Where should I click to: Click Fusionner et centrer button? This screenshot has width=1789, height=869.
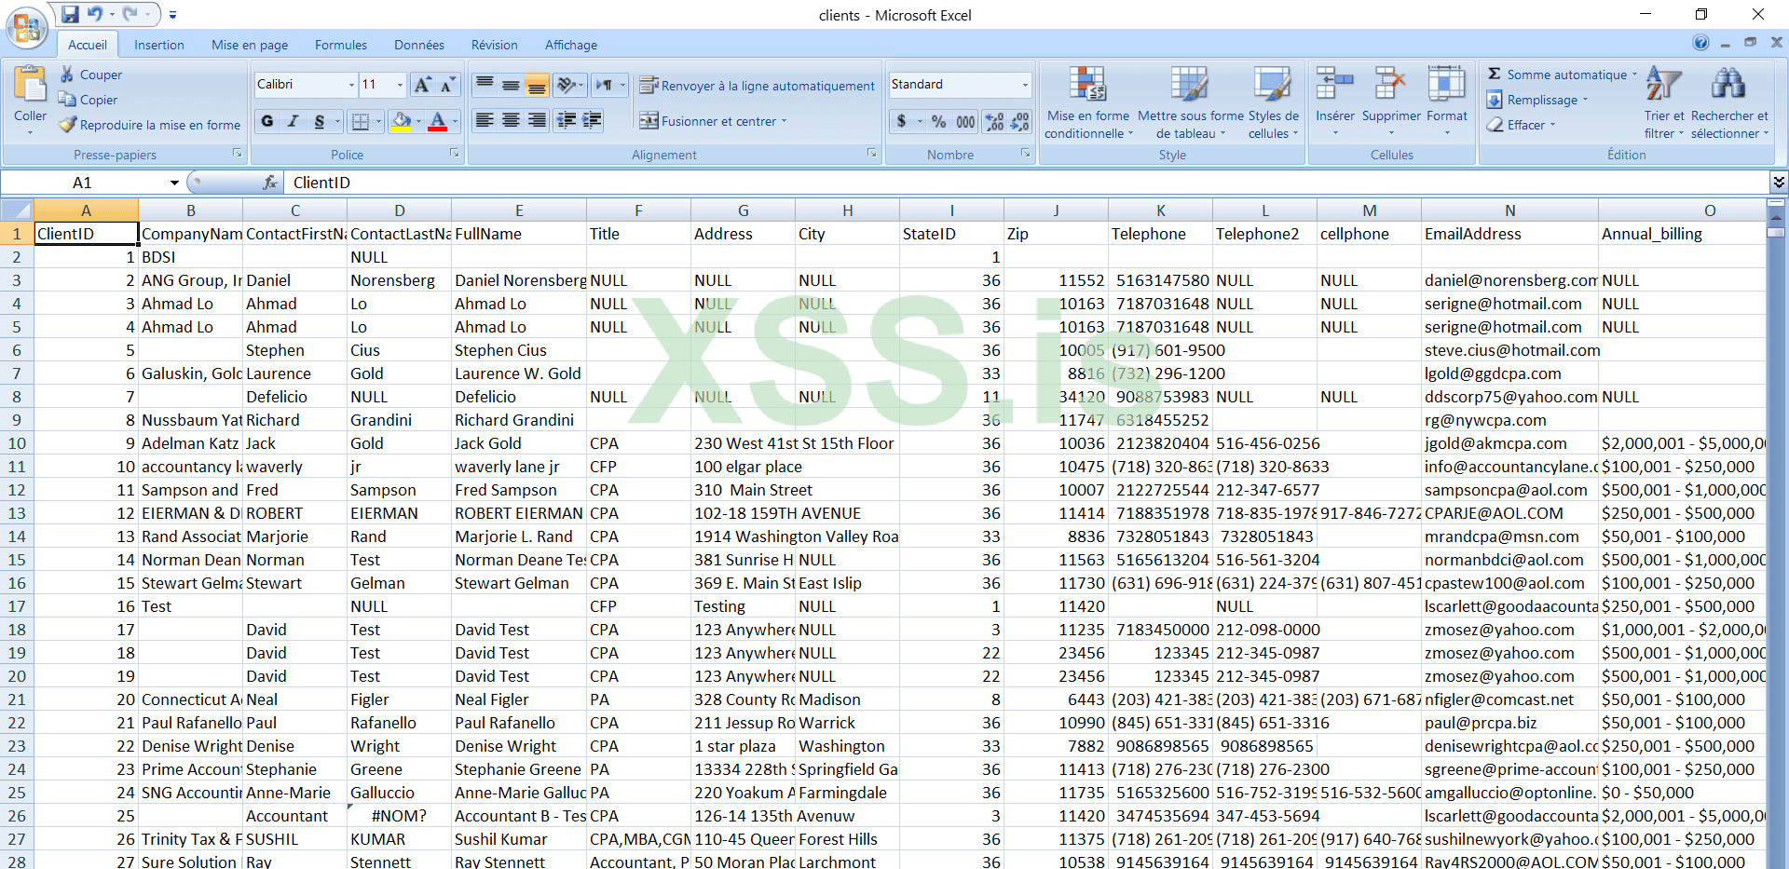710,121
